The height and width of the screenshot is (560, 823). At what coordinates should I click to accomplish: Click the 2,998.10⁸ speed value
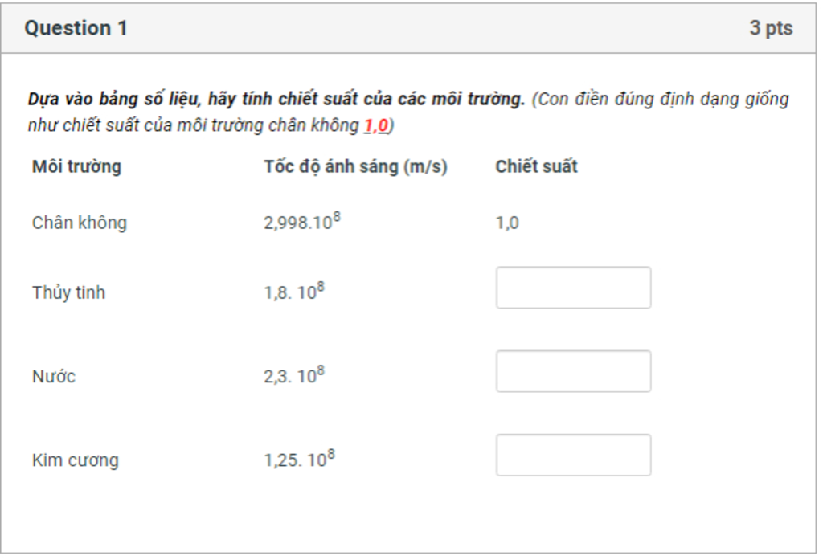click(302, 221)
